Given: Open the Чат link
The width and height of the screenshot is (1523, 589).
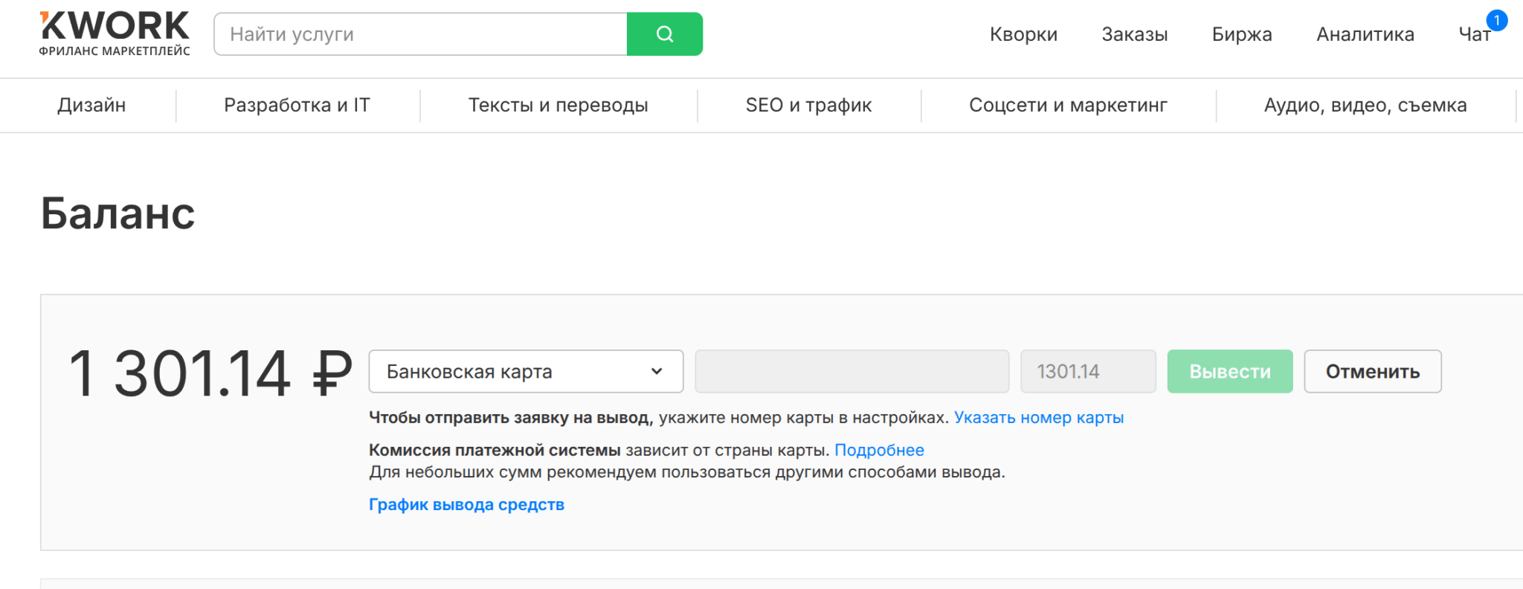Looking at the screenshot, I should click(x=1475, y=34).
